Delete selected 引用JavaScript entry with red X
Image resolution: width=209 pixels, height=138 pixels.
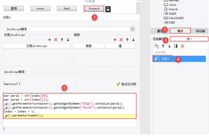point(56,40)
